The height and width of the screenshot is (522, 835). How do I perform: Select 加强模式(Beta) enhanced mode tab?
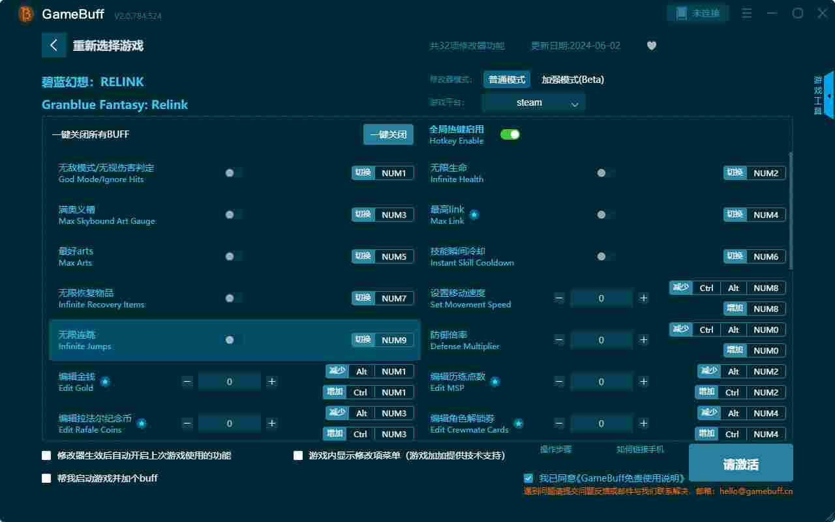point(573,80)
